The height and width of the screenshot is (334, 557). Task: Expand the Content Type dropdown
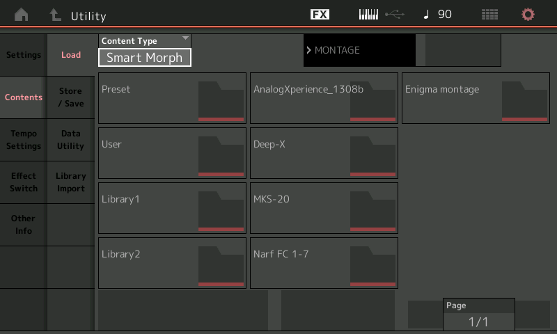[145, 51]
